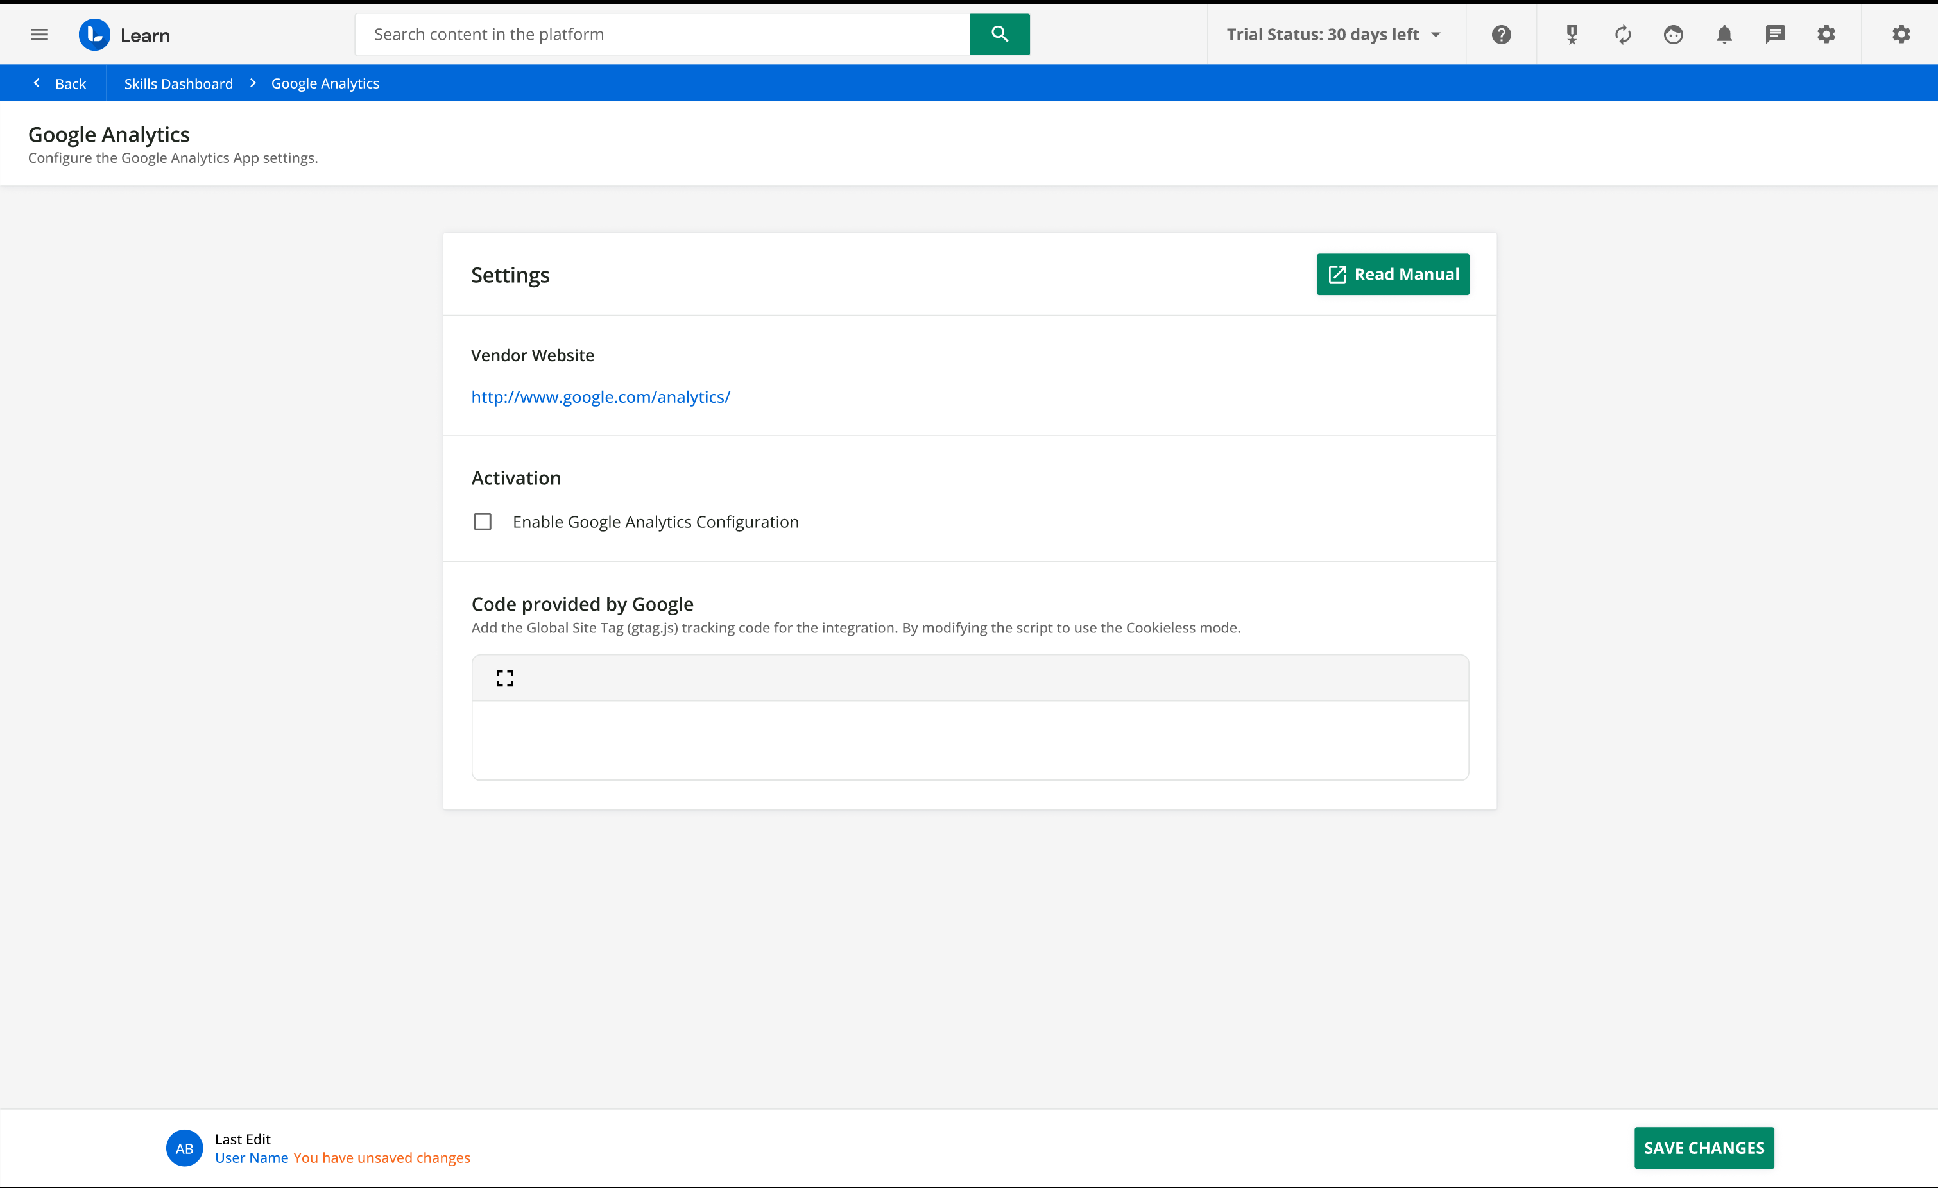Click the 'Vendor Website' label
1938x1188 pixels.
pos(533,355)
